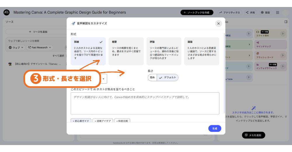Open the Google apps grid icon

277,12
